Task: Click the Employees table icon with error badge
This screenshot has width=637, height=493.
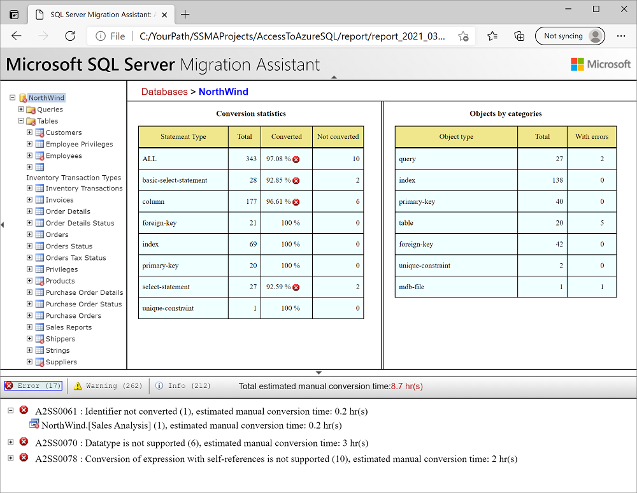Action: click(x=38, y=155)
